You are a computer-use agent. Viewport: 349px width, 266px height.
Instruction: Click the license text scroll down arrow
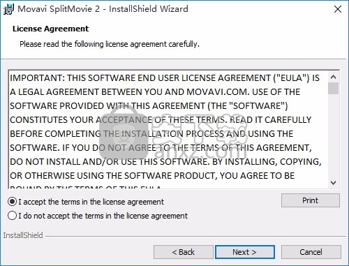tap(333, 183)
